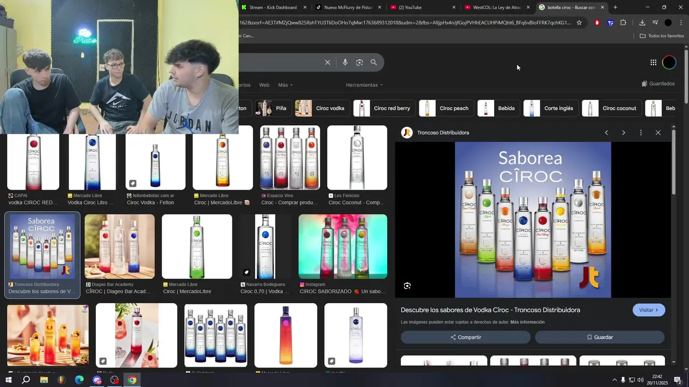Open Windows taskbar search
Image resolution: width=689 pixels, height=387 pixels.
click(x=26, y=380)
